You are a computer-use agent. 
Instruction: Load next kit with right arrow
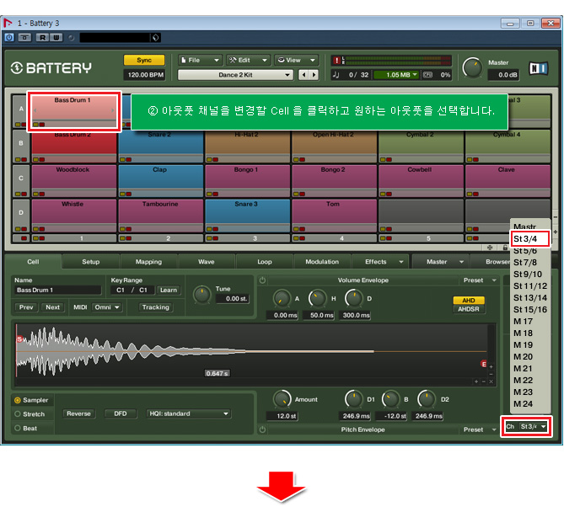pyautogui.click(x=314, y=75)
